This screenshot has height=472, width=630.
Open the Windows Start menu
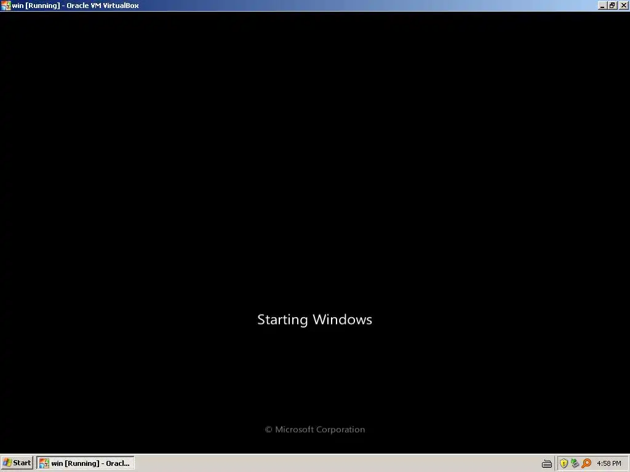pyautogui.click(x=17, y=463)
